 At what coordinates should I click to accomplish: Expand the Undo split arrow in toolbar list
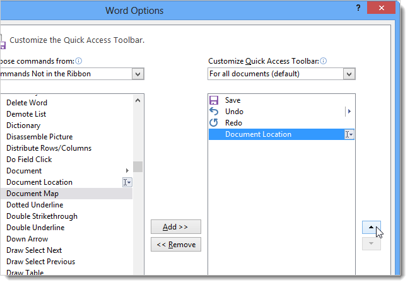[x=349, y=112]
